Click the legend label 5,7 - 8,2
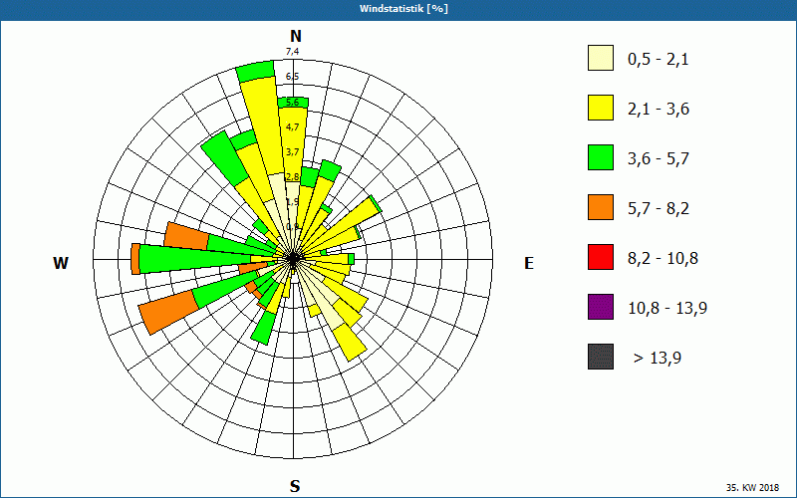 [659, 209]
